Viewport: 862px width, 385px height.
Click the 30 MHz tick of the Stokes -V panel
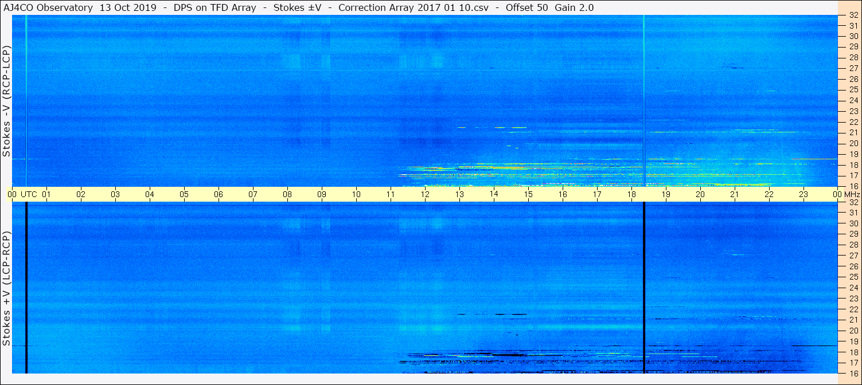coord(853,36)
